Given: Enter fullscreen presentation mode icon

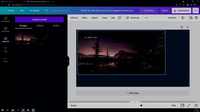Looking at the screenshot, I should point(189,105).
